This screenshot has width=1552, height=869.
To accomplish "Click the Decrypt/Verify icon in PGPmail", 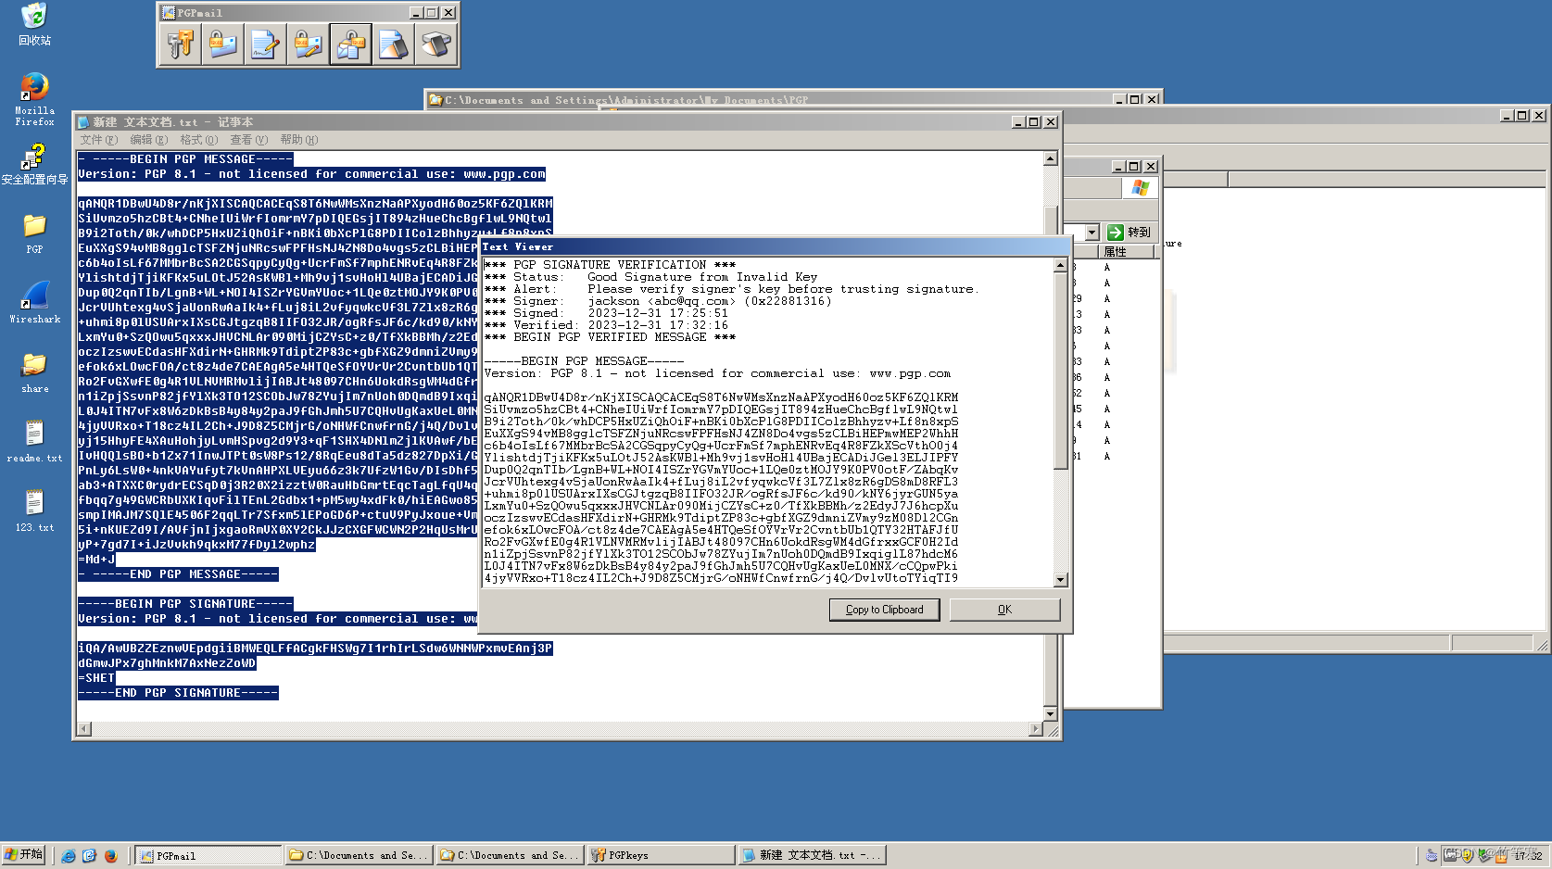I will coord(351,44).
